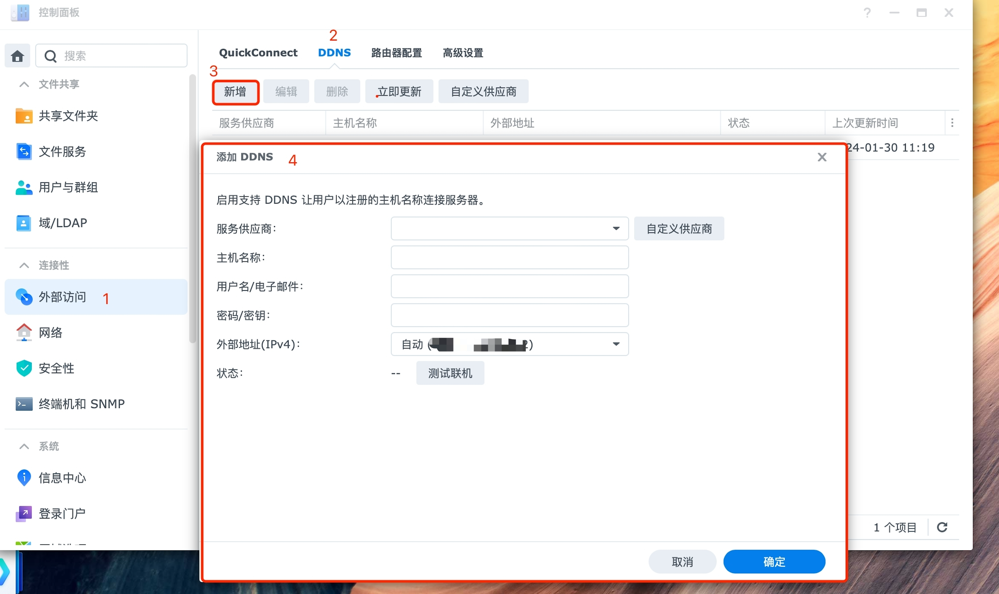This screenshot has width=999, height=594.
Task: Collapse the Connectivity (连接性) section
Action: (24, 265)
